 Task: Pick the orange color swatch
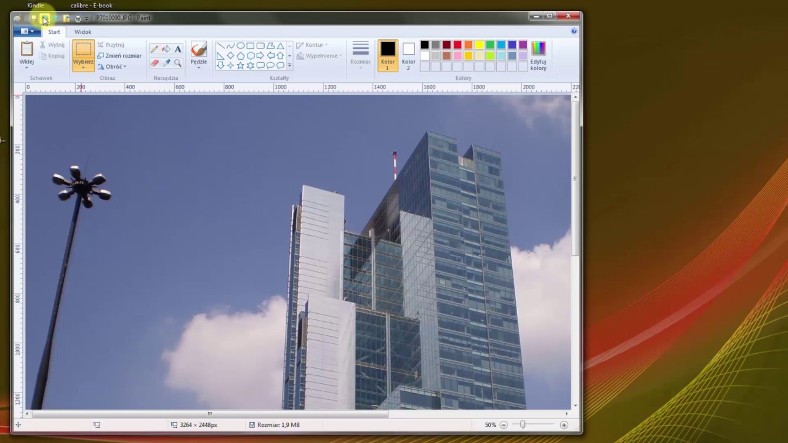468,45
